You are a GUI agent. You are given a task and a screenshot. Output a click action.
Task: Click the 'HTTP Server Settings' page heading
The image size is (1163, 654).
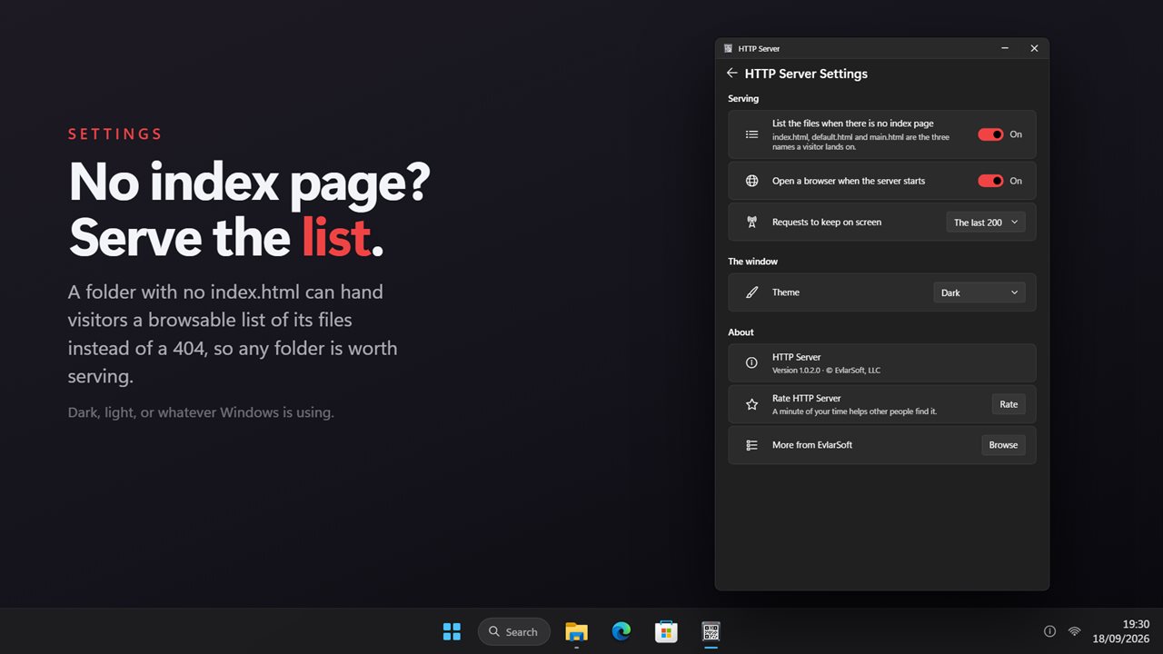(806, 74)
